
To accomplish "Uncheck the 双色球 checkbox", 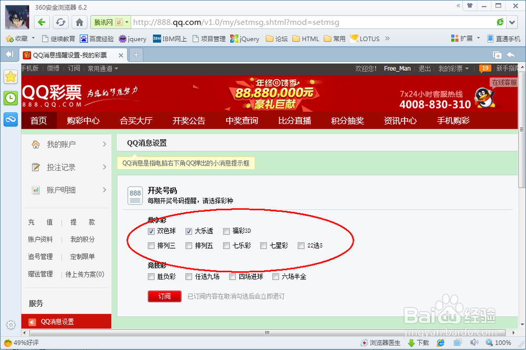I will (x=151, y=231).
